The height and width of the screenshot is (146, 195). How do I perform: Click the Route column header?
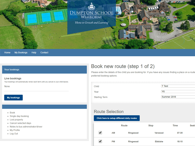point(124,126)
